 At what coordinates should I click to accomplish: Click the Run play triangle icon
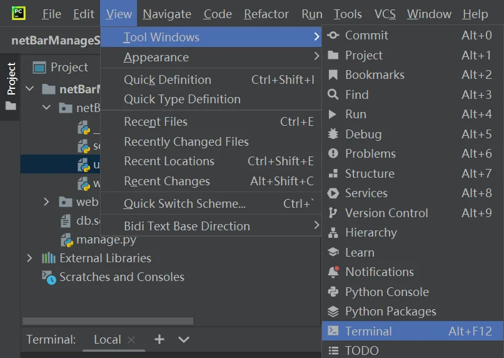pos(333,114)
